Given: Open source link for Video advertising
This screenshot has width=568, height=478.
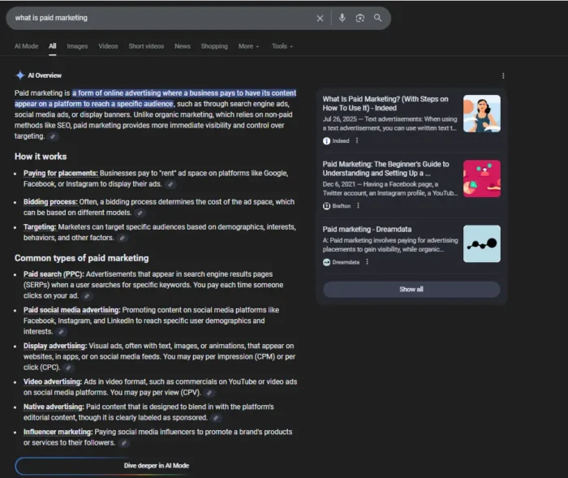Looking at the screenshot, I should point(209,393).
